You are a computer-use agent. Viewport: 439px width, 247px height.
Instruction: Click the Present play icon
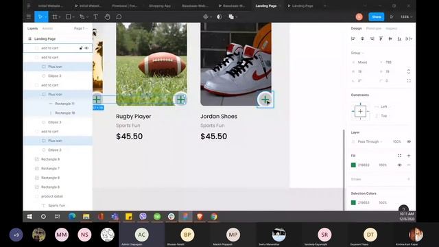point(392,16)
